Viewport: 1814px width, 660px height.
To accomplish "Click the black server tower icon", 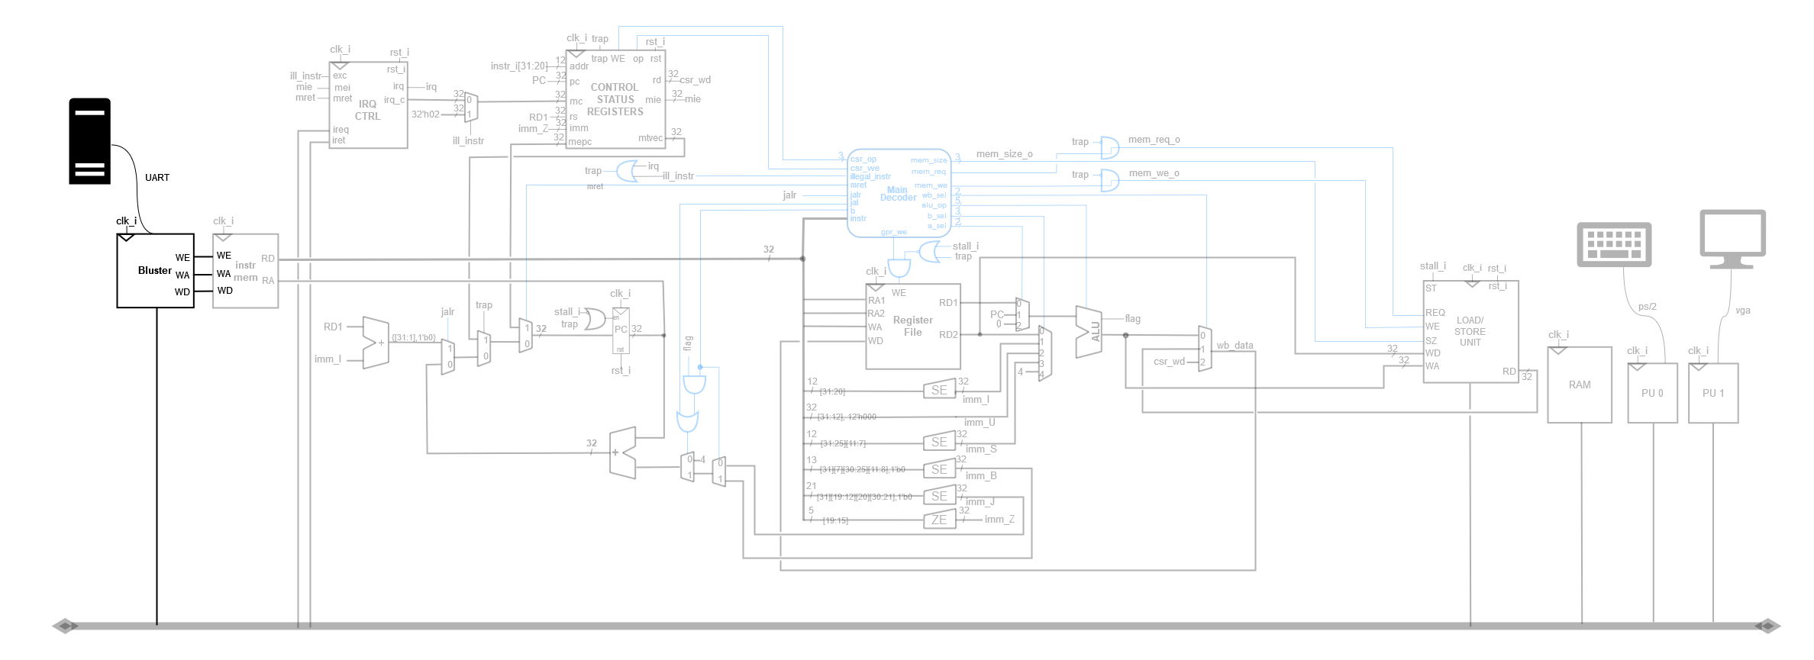I will [89, 141].
